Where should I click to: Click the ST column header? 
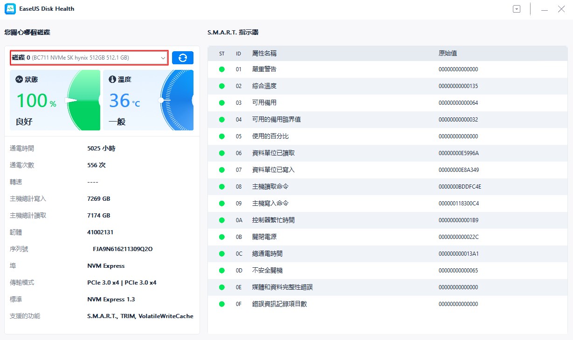[x=222, y=54]
